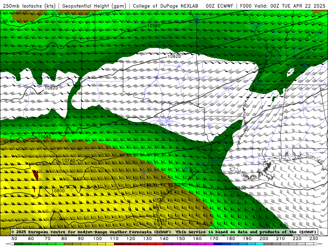Click the 90 value on the color scale
The width and height of the screenshot is (328, 246).
(x=81, y=239)
